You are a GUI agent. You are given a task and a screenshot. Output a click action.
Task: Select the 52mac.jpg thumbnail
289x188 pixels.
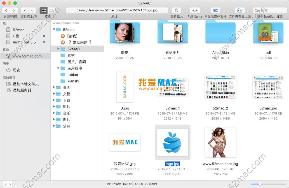click(268, 87)
